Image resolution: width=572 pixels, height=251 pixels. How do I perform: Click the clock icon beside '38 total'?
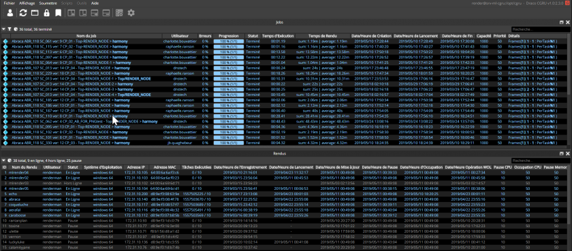[10, 161]
